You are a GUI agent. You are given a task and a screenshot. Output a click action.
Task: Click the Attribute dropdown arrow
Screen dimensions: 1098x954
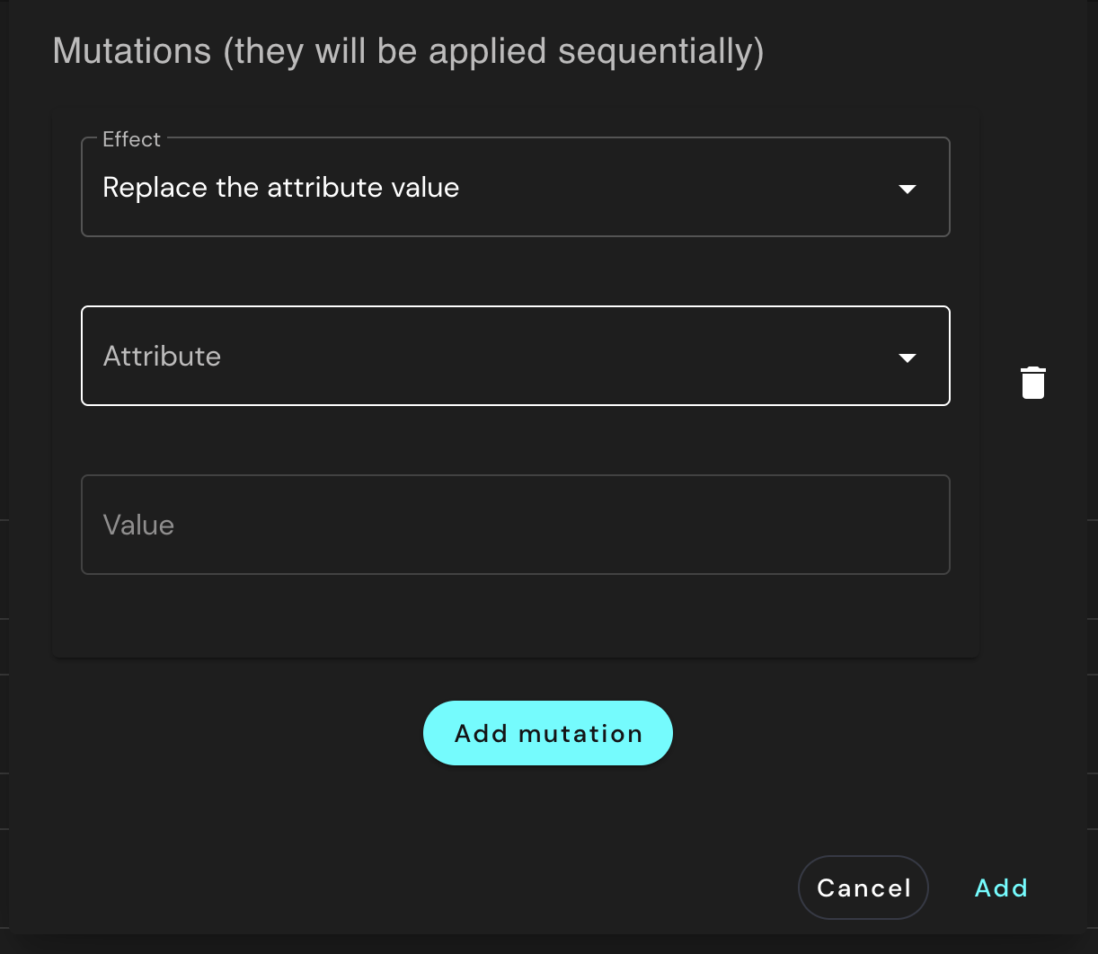pyautogui.click(x=908, y=356)
